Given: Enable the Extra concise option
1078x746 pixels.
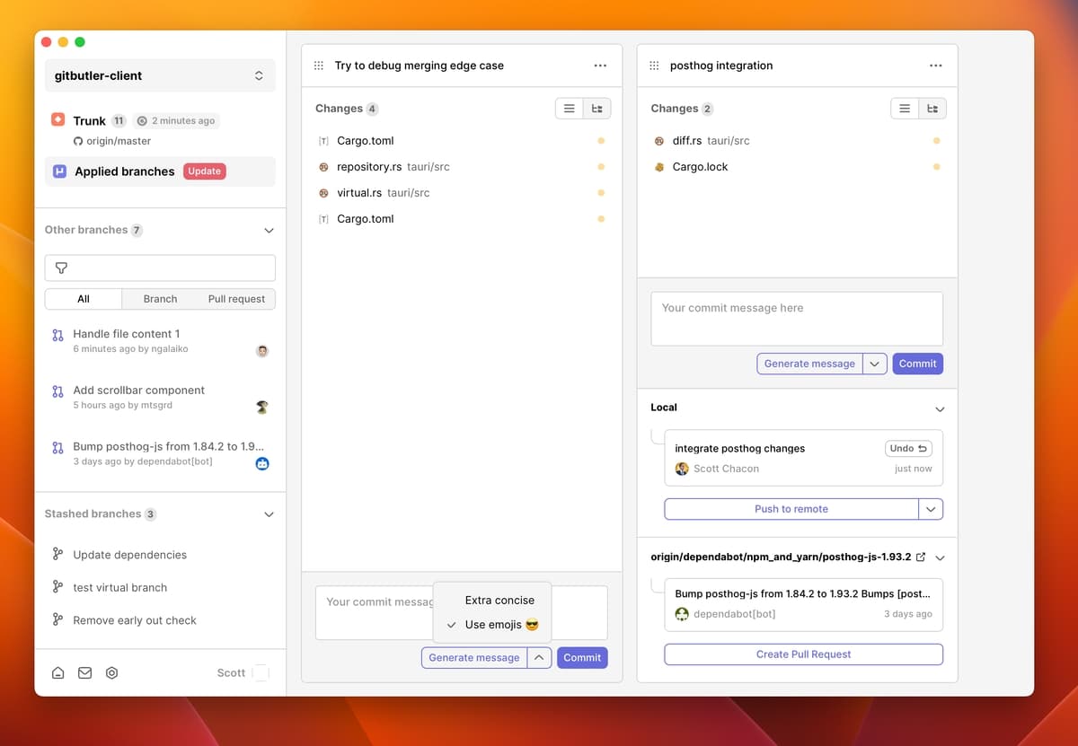Looking at the screenshot, I should (x=499, y=600).
